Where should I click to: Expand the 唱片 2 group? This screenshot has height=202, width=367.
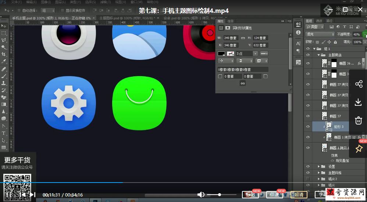click(x=318, y=179)
